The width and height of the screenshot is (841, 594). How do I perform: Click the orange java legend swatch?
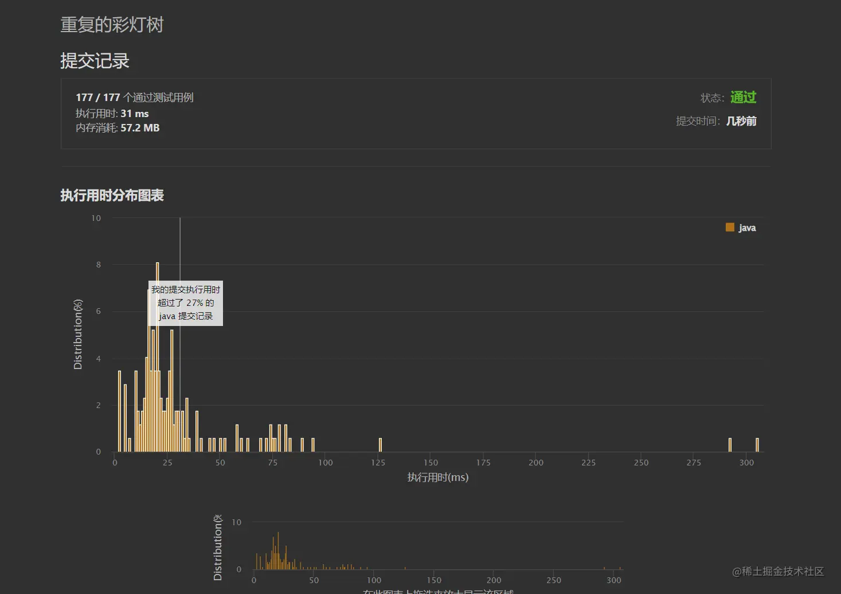pos(730,227)
